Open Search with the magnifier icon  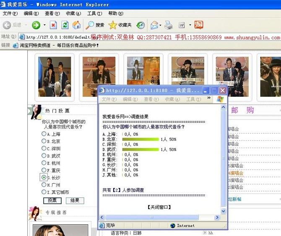(x=90, y=25)
